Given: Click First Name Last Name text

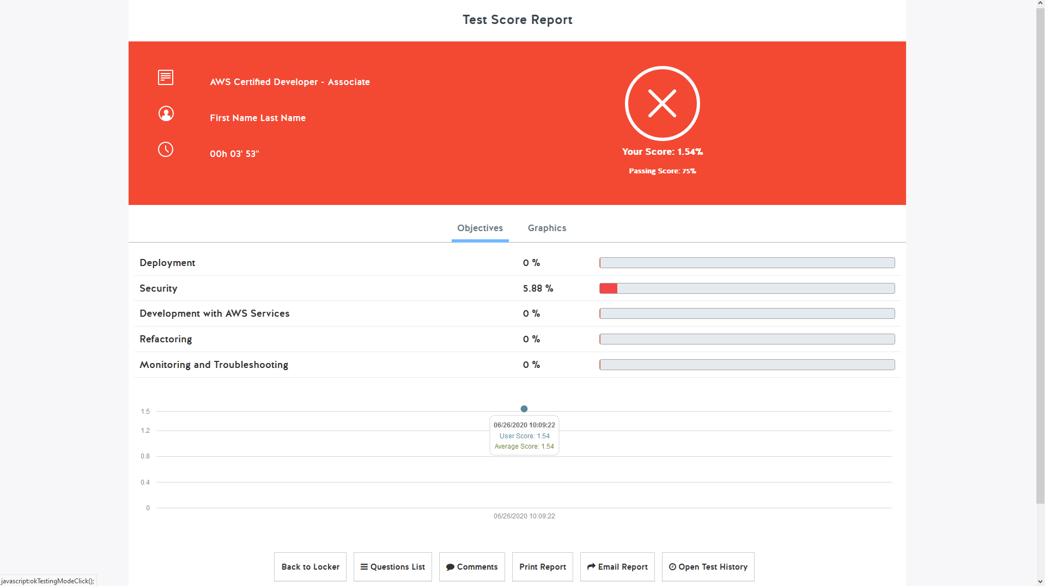Looking at the screenshot, I should [x=258, y=118].
